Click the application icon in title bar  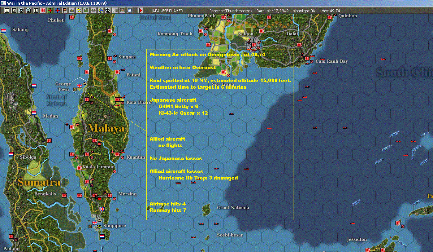[x=3, y=3]
